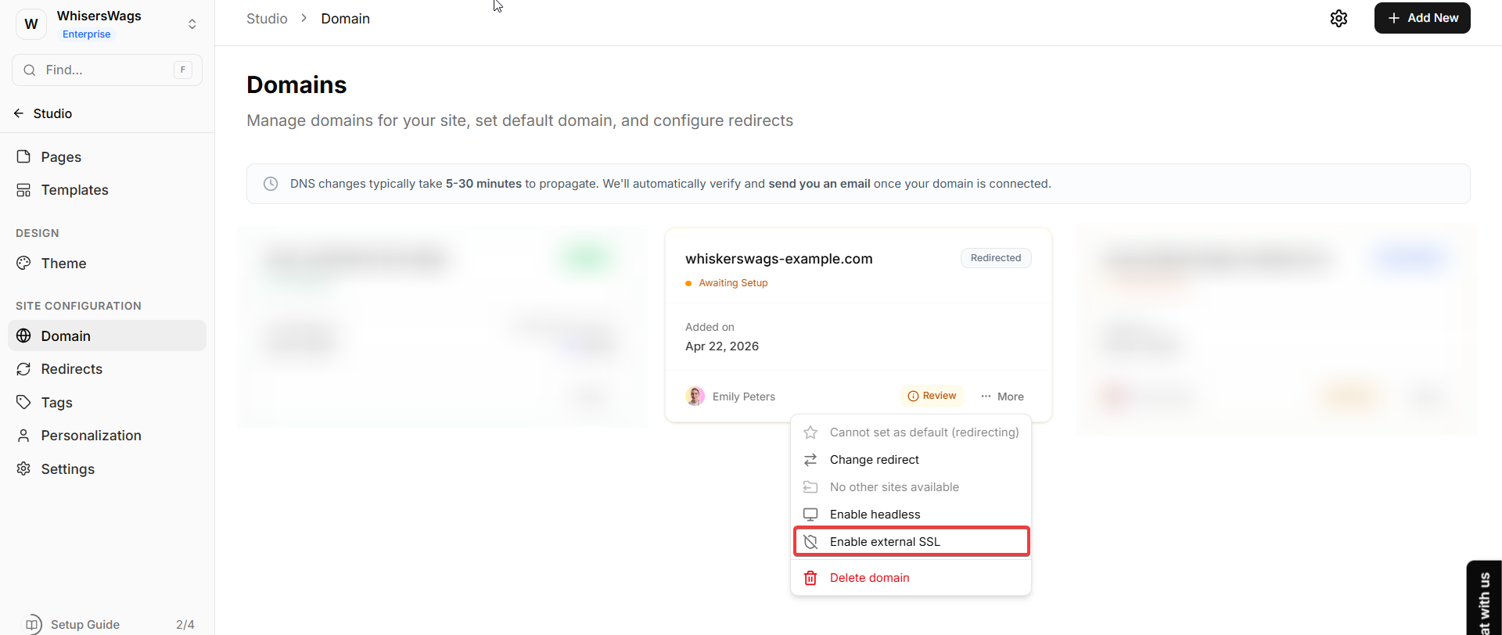This screenshot has height=635, width=1502.
Task: Click the Add New button
Action: pyautogui.click(x=1421, y=18)
